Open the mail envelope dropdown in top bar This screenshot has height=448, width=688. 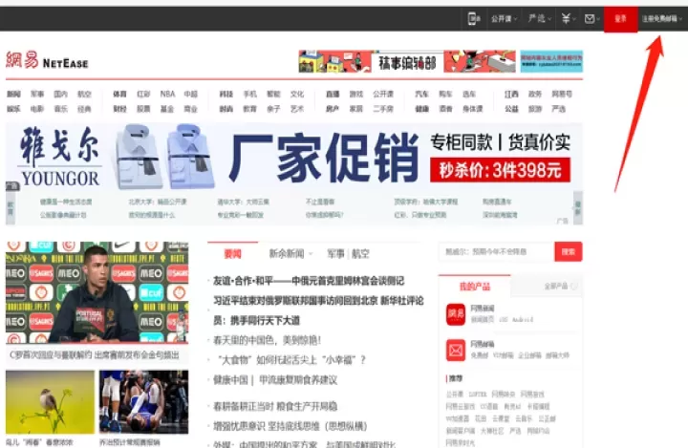[591, 18]
